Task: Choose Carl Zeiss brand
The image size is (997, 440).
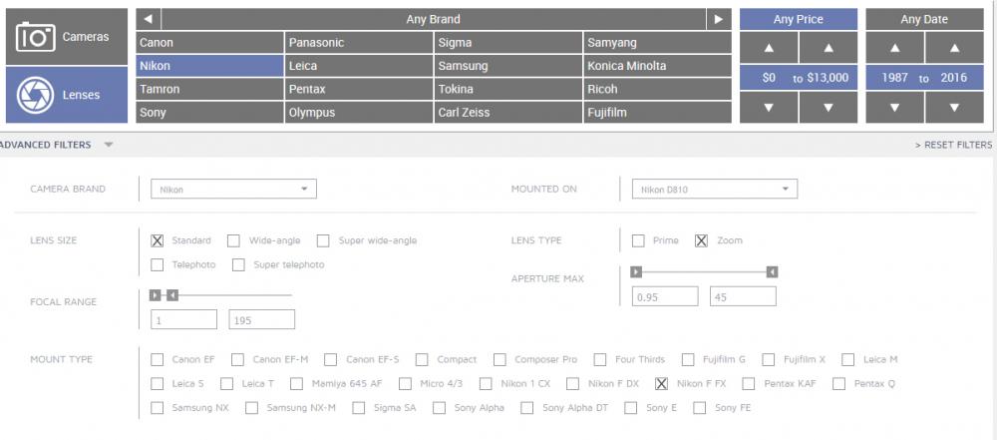Action: (x=508, y=112)
